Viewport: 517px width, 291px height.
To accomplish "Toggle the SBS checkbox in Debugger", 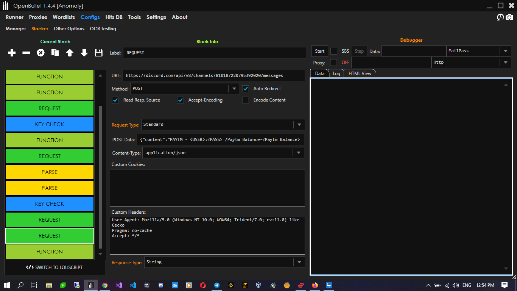I will point(334,51).
